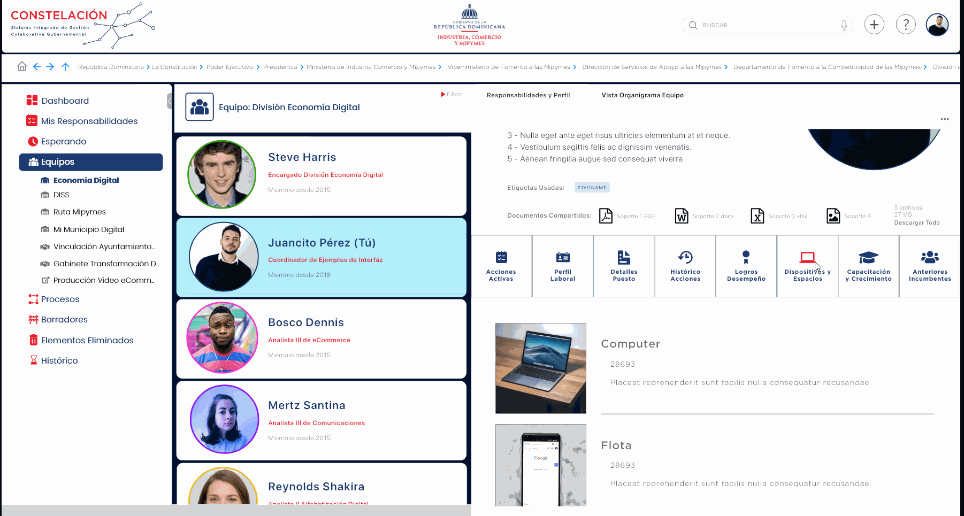The height and width of the screenshot is (516, 964).
Task: Collapse the left sidebar handle
Action: tap(169, 101)
